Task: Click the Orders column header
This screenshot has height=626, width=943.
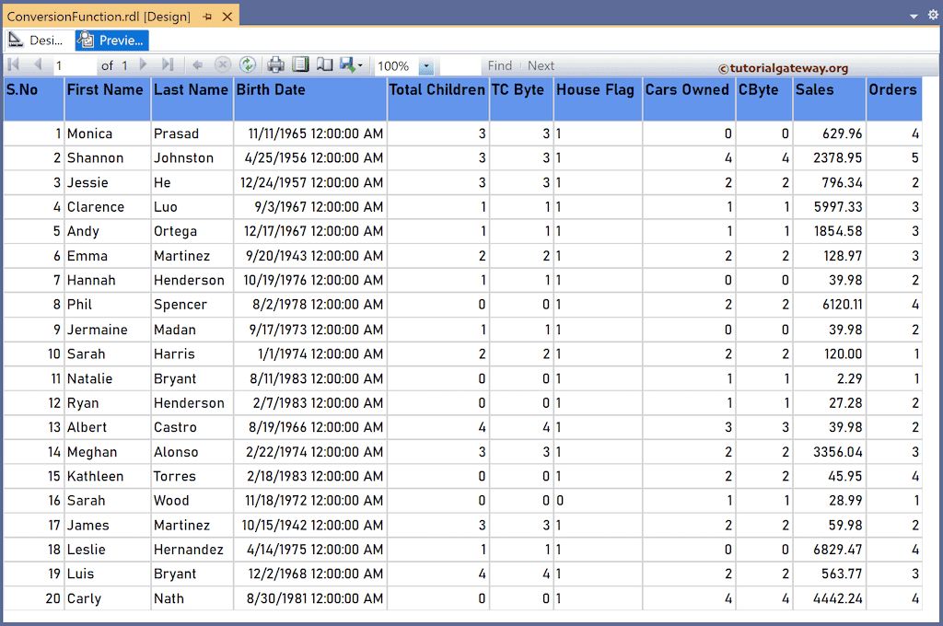Action: [x=894, y=99]
